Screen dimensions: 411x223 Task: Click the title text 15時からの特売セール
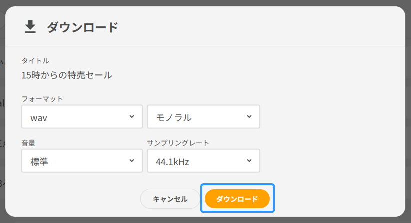tap(67, 76)
